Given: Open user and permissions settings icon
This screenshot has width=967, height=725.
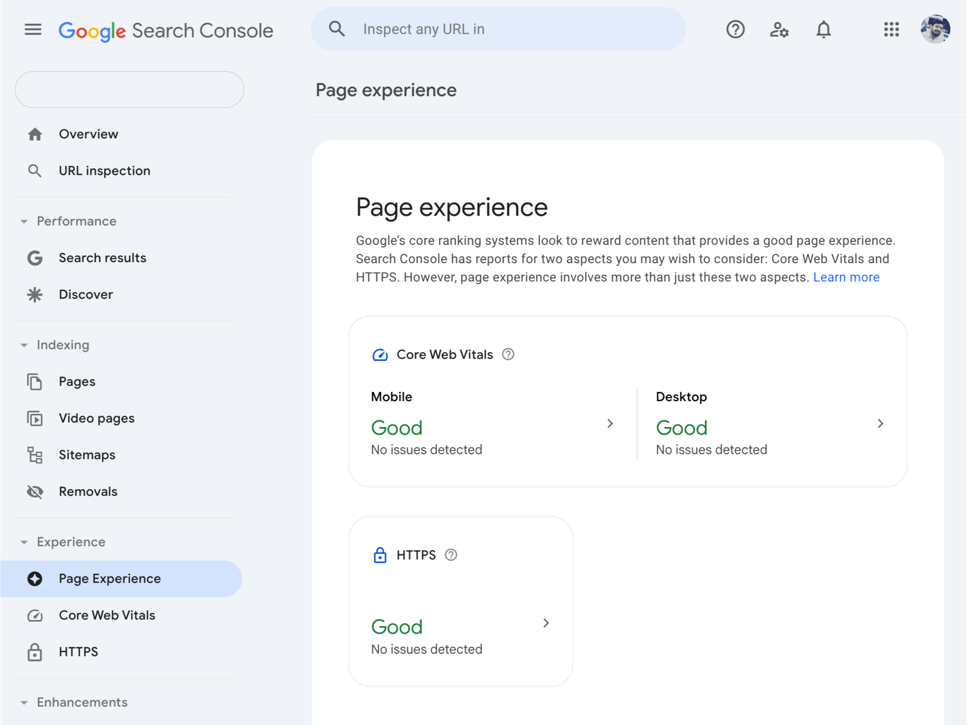Looking at the screenshot, I should point(779,30).
